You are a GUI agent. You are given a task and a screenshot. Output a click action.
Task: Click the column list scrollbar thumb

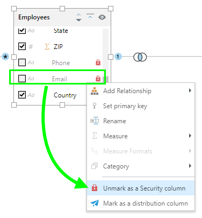tap(106, 79)
